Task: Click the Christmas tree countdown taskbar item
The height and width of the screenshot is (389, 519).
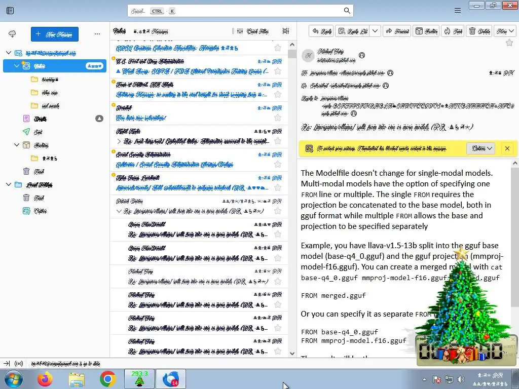Action: [x=139, y=379]
